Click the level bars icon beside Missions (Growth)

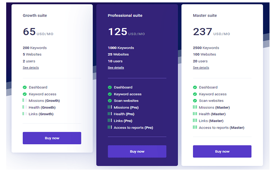coord(25,100)
